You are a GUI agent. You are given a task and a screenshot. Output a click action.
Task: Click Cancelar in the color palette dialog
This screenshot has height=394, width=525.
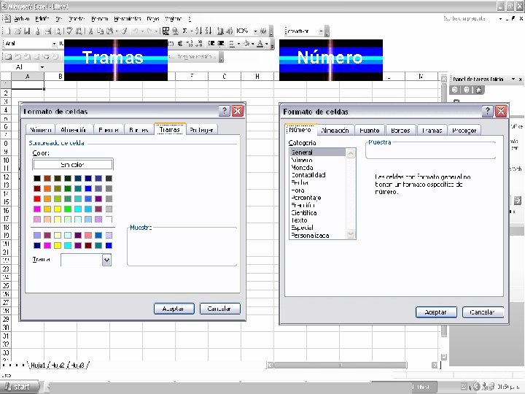coord(219,309)
